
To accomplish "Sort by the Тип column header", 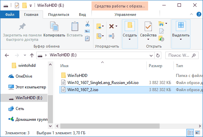I will [x=179, y=66].
